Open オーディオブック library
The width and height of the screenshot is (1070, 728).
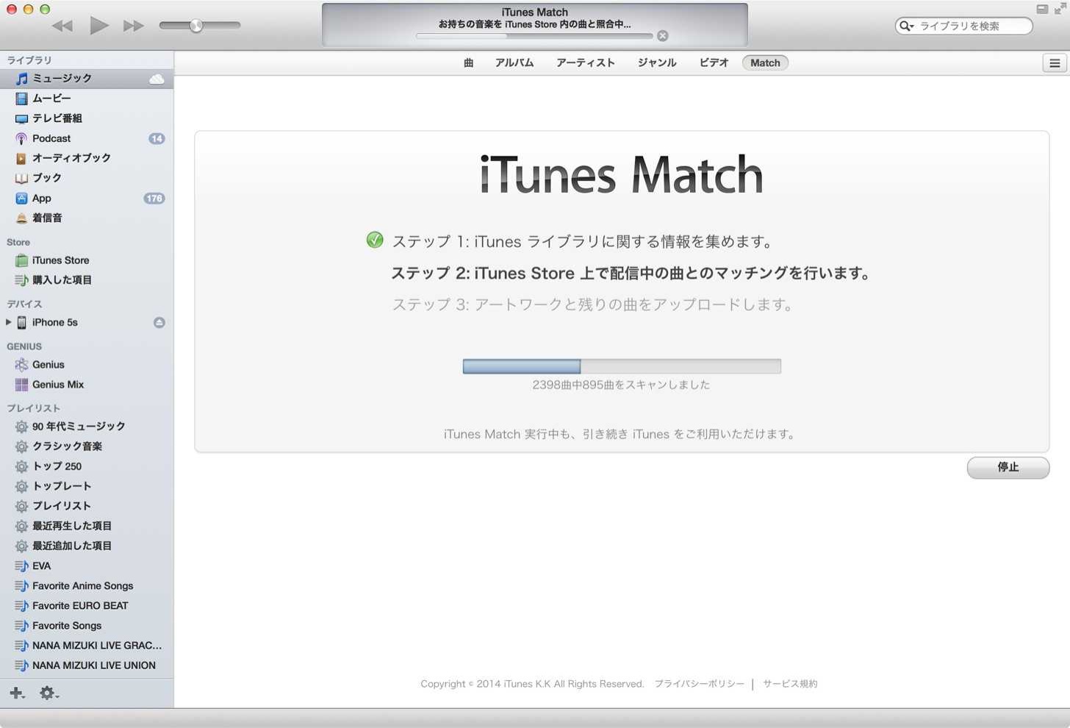click(87, 158)
